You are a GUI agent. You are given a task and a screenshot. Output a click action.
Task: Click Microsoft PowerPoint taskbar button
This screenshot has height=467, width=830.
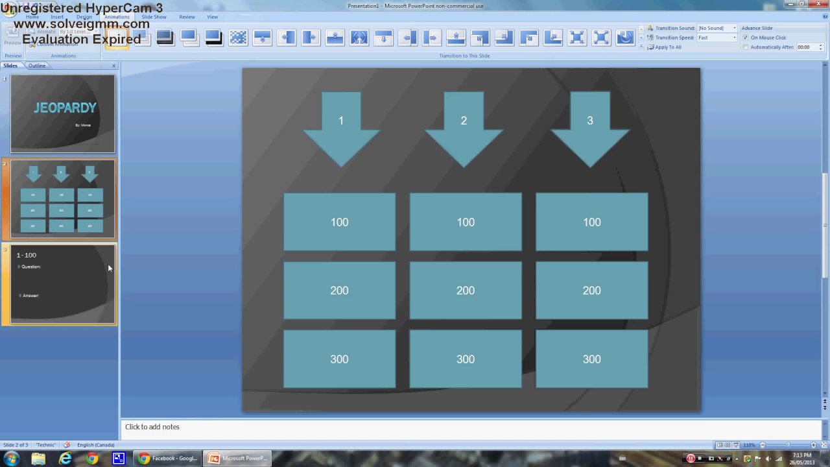click(238, 459)
